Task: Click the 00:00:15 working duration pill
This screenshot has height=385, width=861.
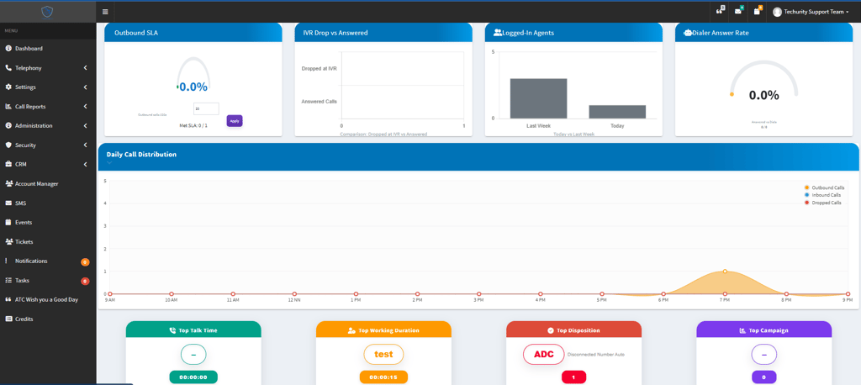Action: pos(383,377)
